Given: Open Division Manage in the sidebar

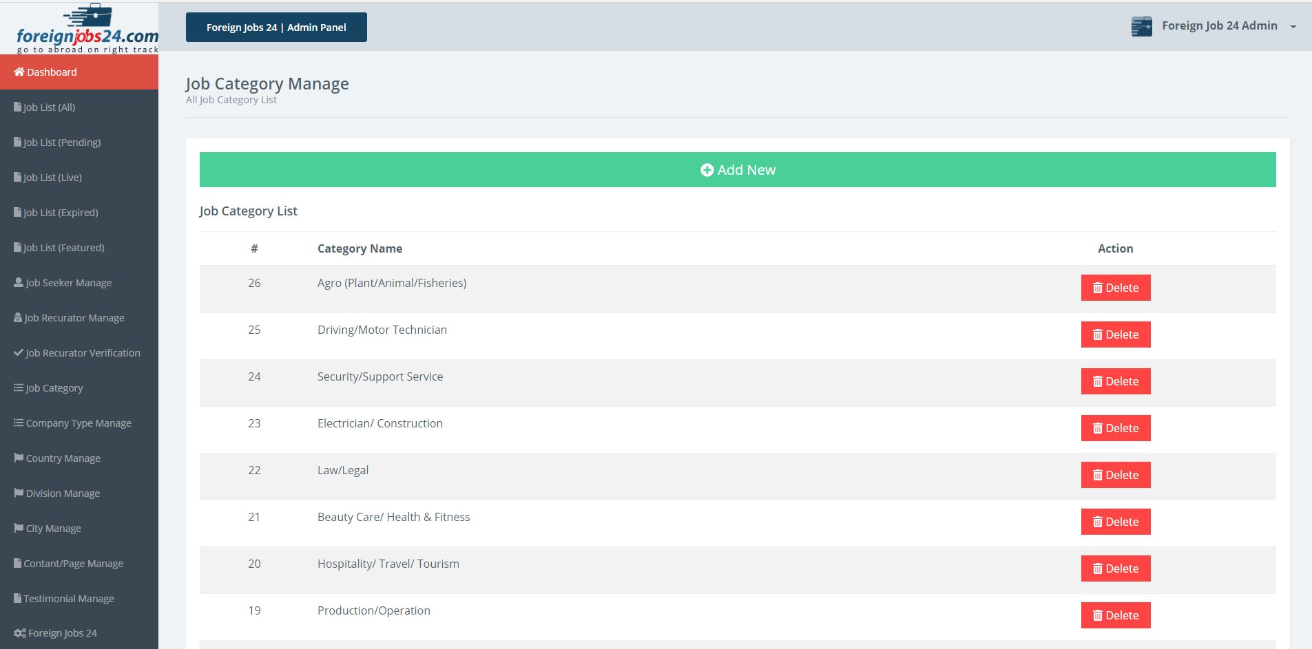Looking at the screenshot, I should 79,493.
